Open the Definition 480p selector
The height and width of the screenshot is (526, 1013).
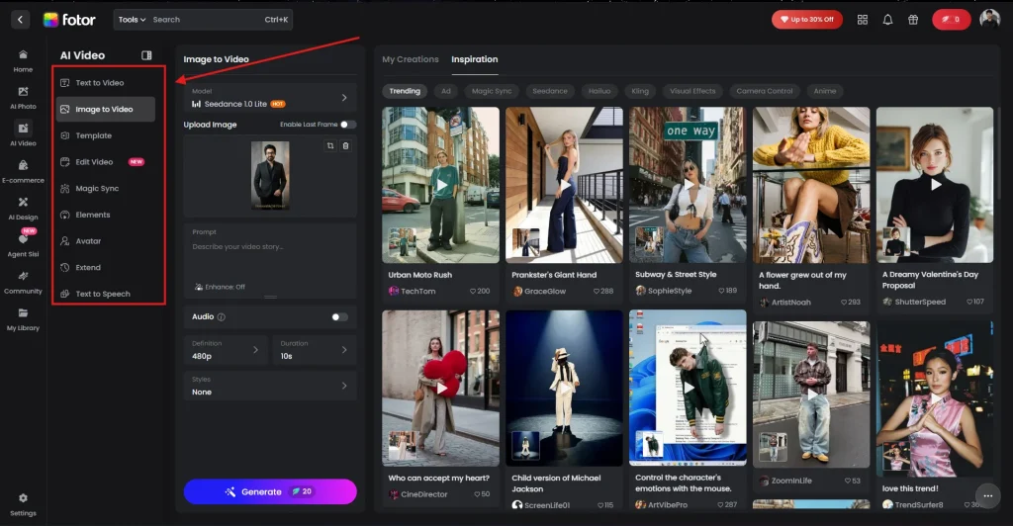tap(226, 350)
